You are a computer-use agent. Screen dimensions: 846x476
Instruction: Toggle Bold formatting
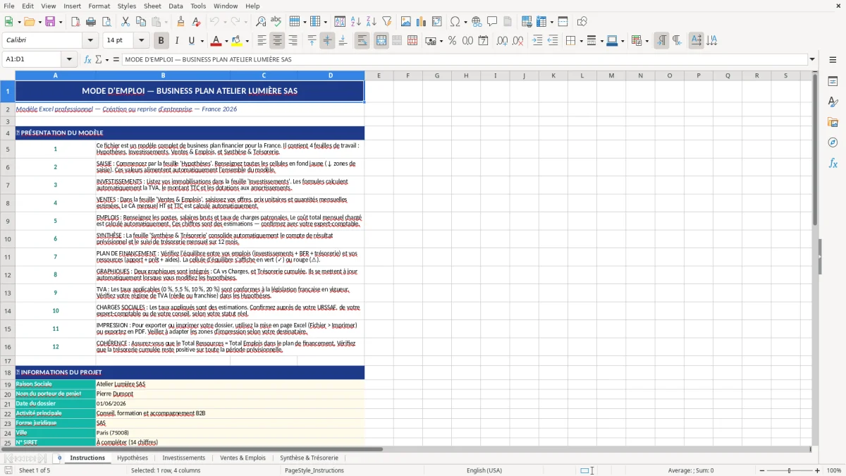161,41
